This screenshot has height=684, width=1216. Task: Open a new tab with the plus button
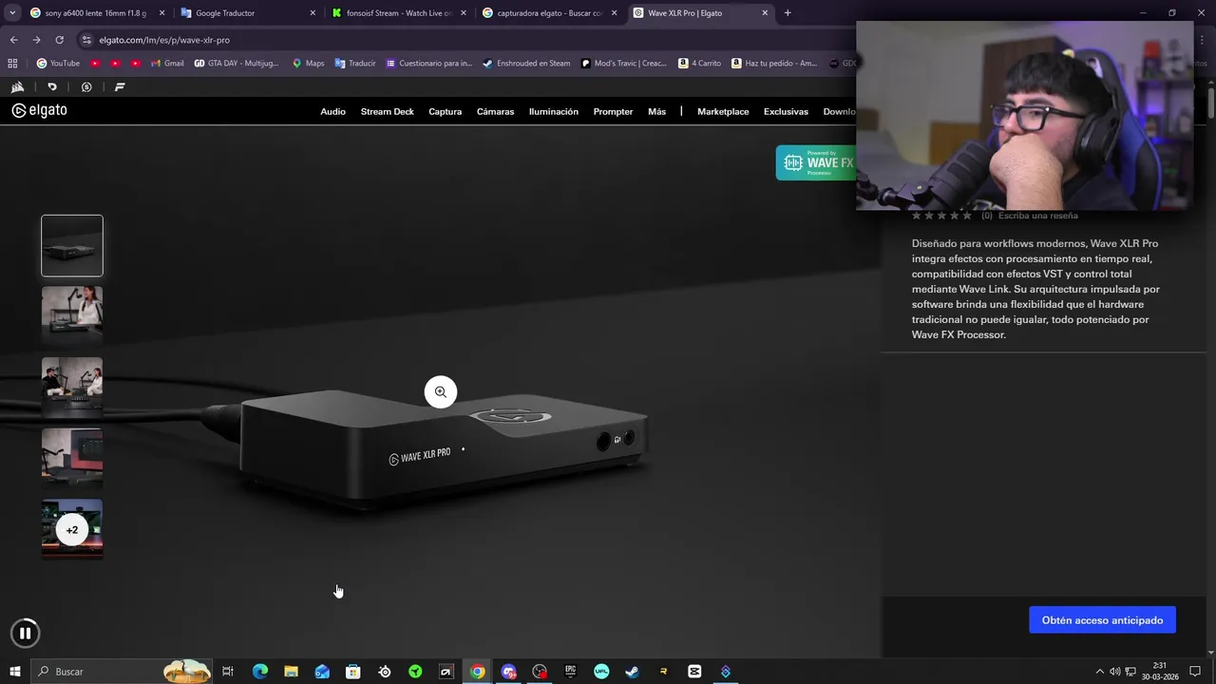coord(788,13)
